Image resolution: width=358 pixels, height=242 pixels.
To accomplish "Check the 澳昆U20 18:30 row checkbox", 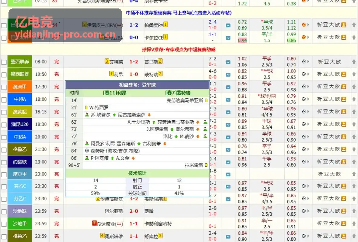I will click(x=4, y=125).
